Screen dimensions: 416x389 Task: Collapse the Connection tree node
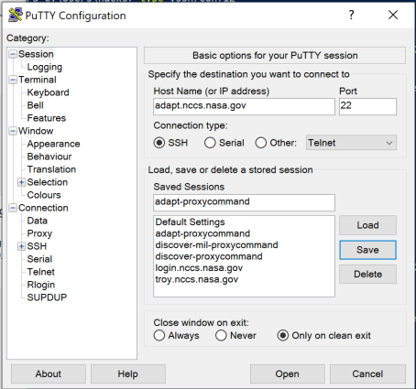pos(13,208)
